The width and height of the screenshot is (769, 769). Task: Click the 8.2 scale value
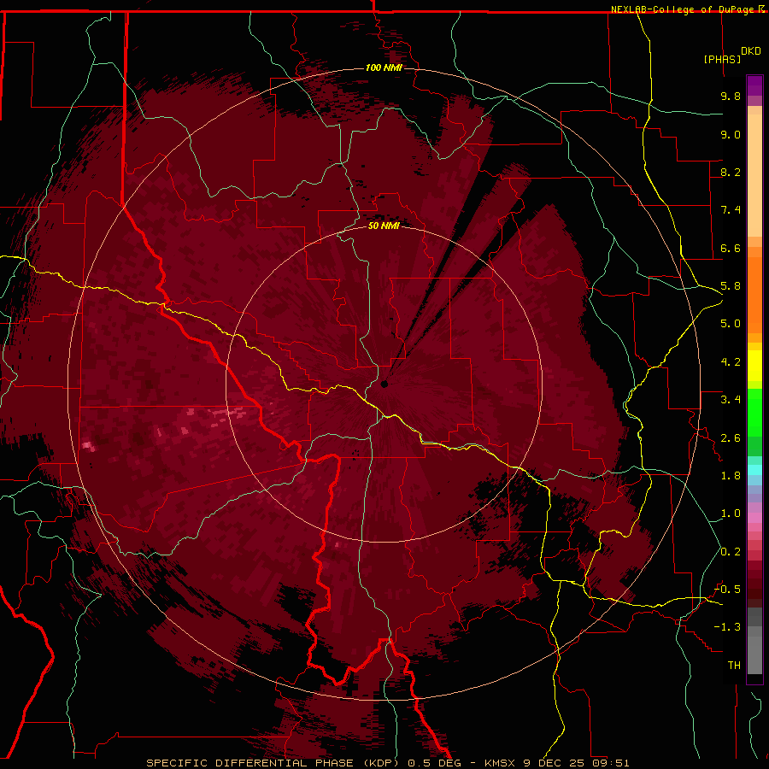[x=731, y=172]
